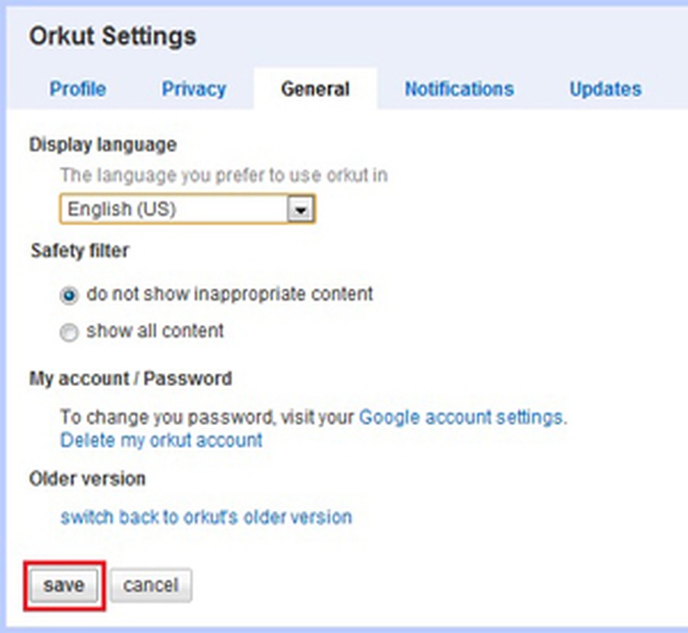Click the English (US) language field

175,209
